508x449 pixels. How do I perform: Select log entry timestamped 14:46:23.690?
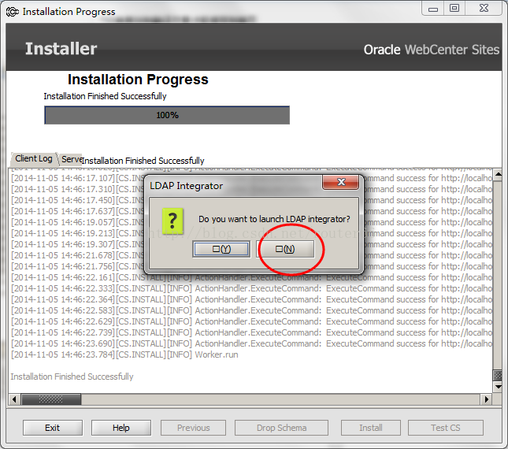(x=252, y=343)
